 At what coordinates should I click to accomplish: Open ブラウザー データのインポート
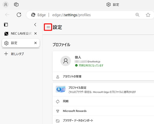(x=103, y=120)
